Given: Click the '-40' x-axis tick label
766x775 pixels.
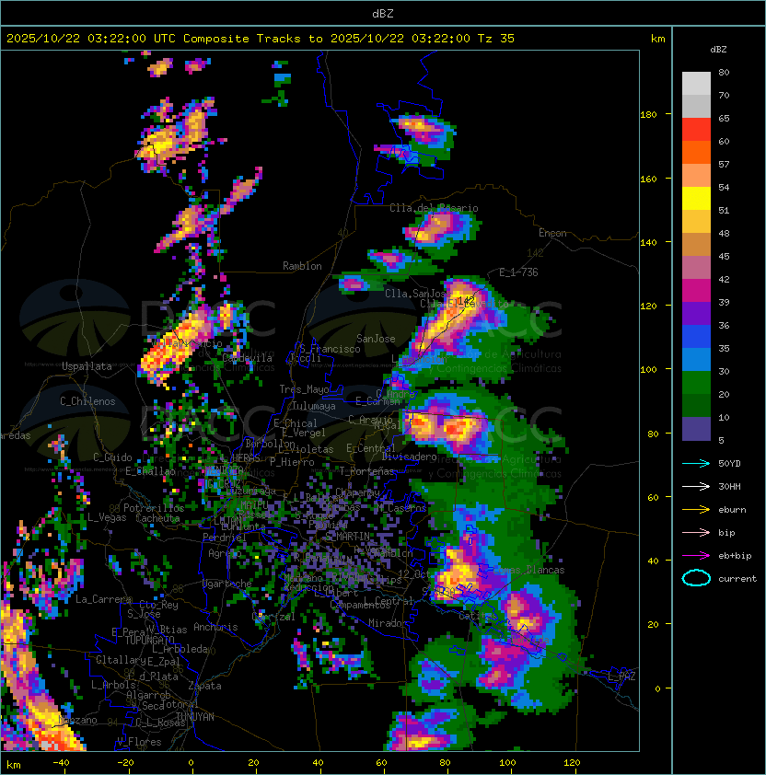Looking at the screenshot, I should 61,763.
